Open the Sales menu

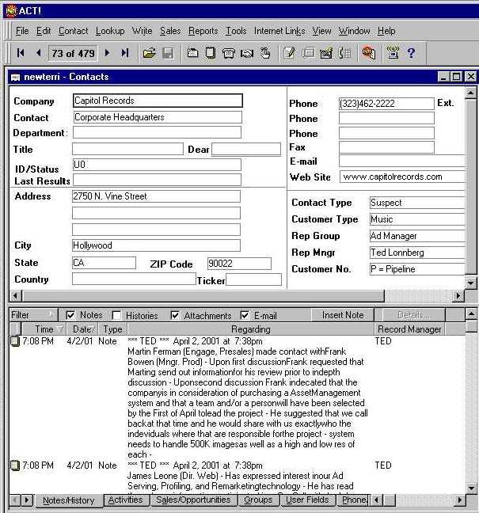pyautogui.click(x=170, y=31)
